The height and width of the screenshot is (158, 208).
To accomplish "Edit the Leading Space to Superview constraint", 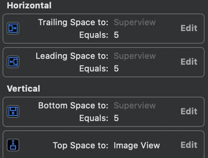I will 189,62.
